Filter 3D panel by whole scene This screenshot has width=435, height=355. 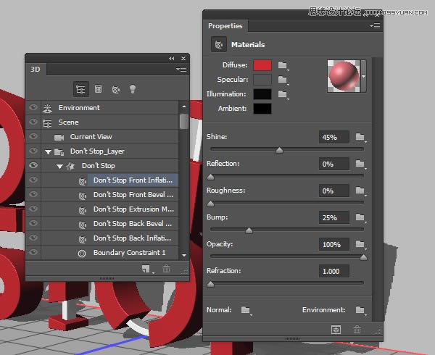[x=80, y=89]
